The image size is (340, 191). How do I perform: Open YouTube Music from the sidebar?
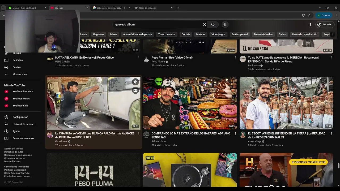point(21,99)
